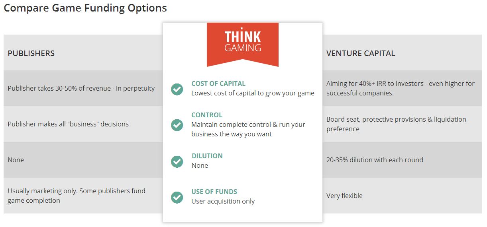487x227 pixels.
Task: Click the 'Board seat, protective provisions' cell
Action: 402,124
